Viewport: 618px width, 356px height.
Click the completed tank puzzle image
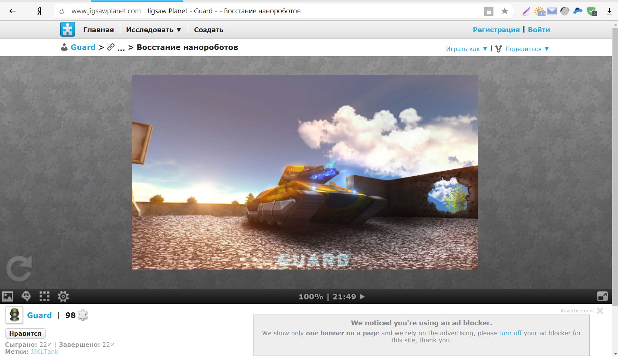coord(305,172)
